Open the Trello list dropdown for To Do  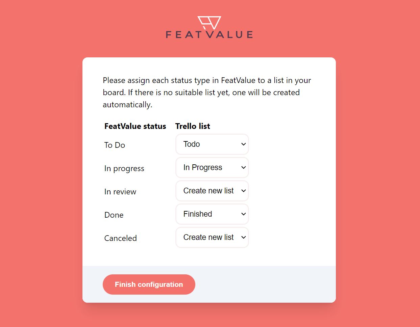coord(212,144)
